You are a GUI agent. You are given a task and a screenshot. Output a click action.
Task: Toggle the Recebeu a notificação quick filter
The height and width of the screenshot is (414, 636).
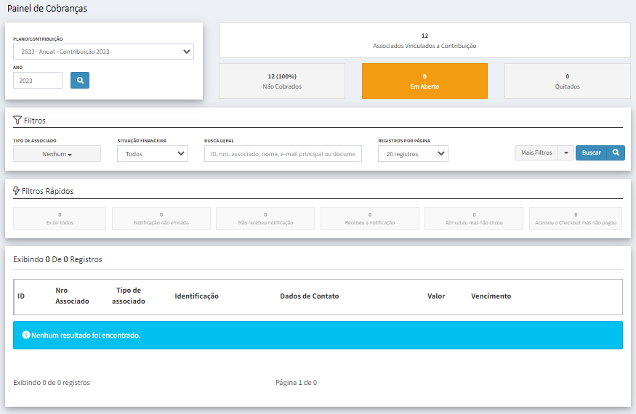pyautogui.click(x=370, y=219)
